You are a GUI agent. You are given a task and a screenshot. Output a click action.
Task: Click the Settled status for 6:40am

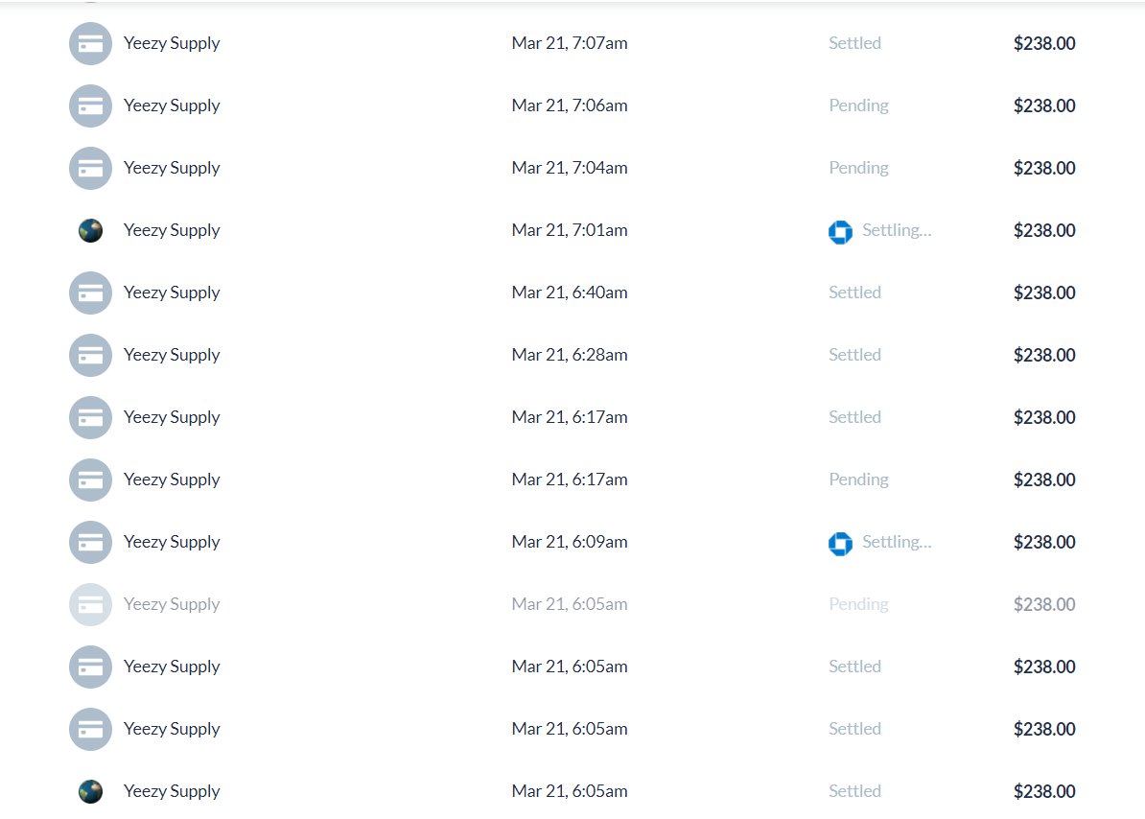pyautogui.click(x=854, y=292)
